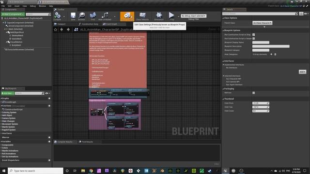Click add plus icon in Event Dispatchers row

pyautogui.click(x=49, y=160)
